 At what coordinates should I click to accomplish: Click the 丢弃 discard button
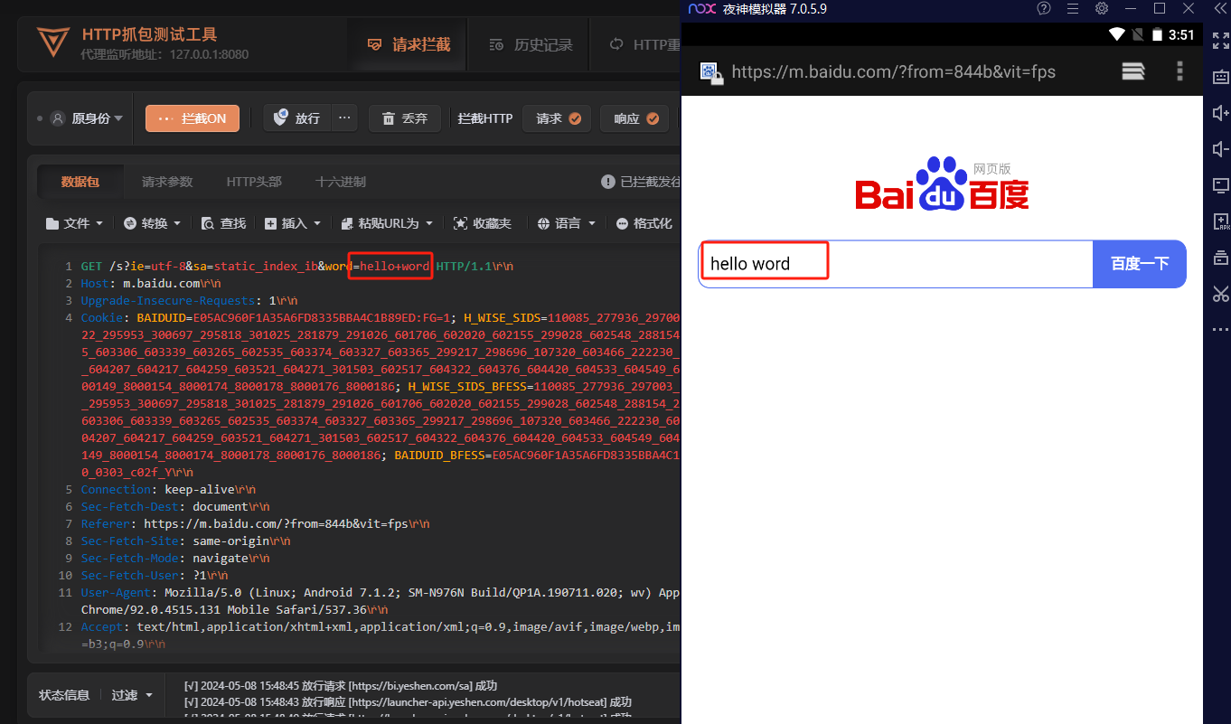point(404,118)
